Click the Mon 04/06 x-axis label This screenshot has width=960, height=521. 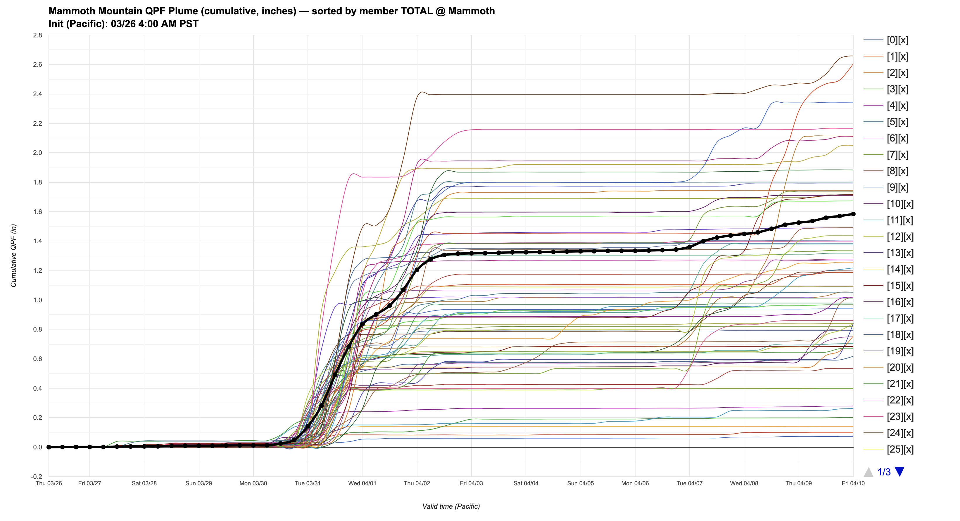coord(635,483)
